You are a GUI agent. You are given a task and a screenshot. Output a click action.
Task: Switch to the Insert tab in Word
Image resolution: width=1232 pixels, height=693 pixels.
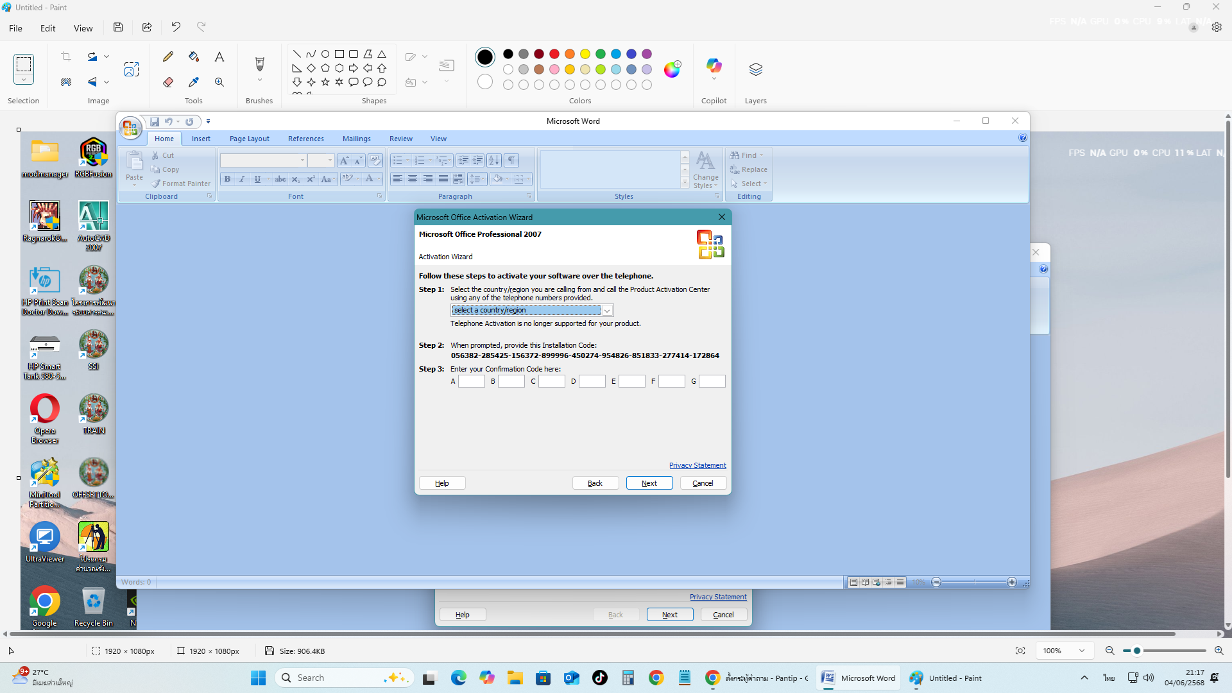(201, 139)
